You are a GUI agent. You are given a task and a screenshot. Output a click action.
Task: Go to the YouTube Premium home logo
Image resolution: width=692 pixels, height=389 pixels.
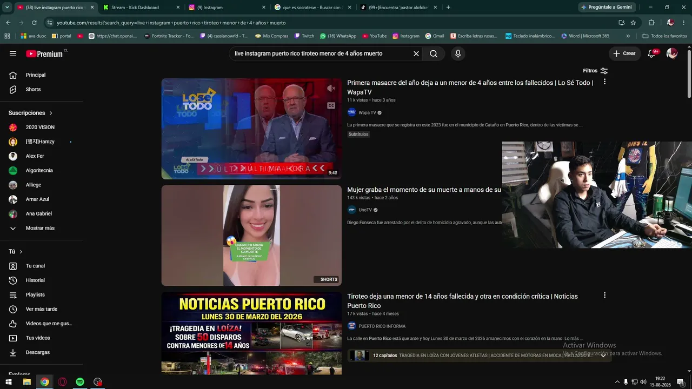(44, 53)
